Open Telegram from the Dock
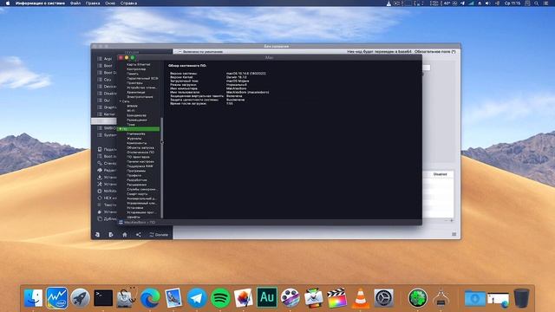Screen dimensions: 555x312 [197, 298]
